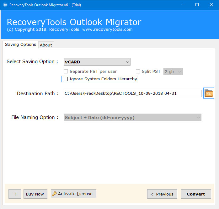Toggle the Separate PST per user checkbox
Viewport: 219px width, 209px height.
click(66, 71)
